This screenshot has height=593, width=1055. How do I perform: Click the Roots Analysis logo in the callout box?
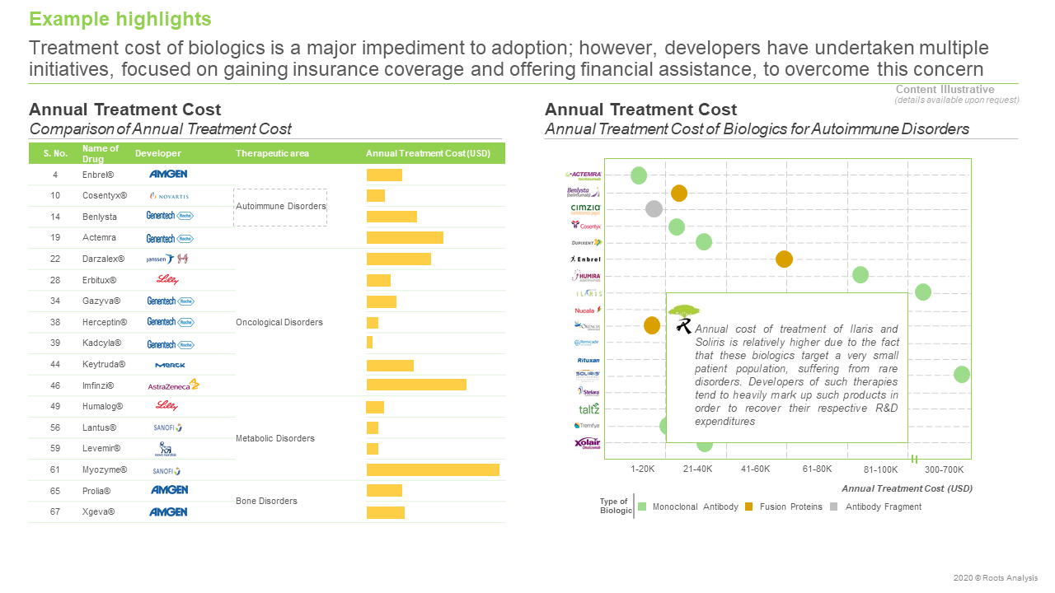tap(683, 318)
